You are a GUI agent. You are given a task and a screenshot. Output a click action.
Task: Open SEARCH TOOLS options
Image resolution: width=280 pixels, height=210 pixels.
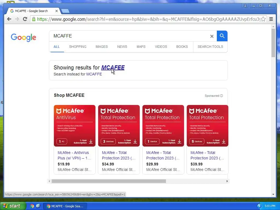pyautogui.click(x=210, y=47)
